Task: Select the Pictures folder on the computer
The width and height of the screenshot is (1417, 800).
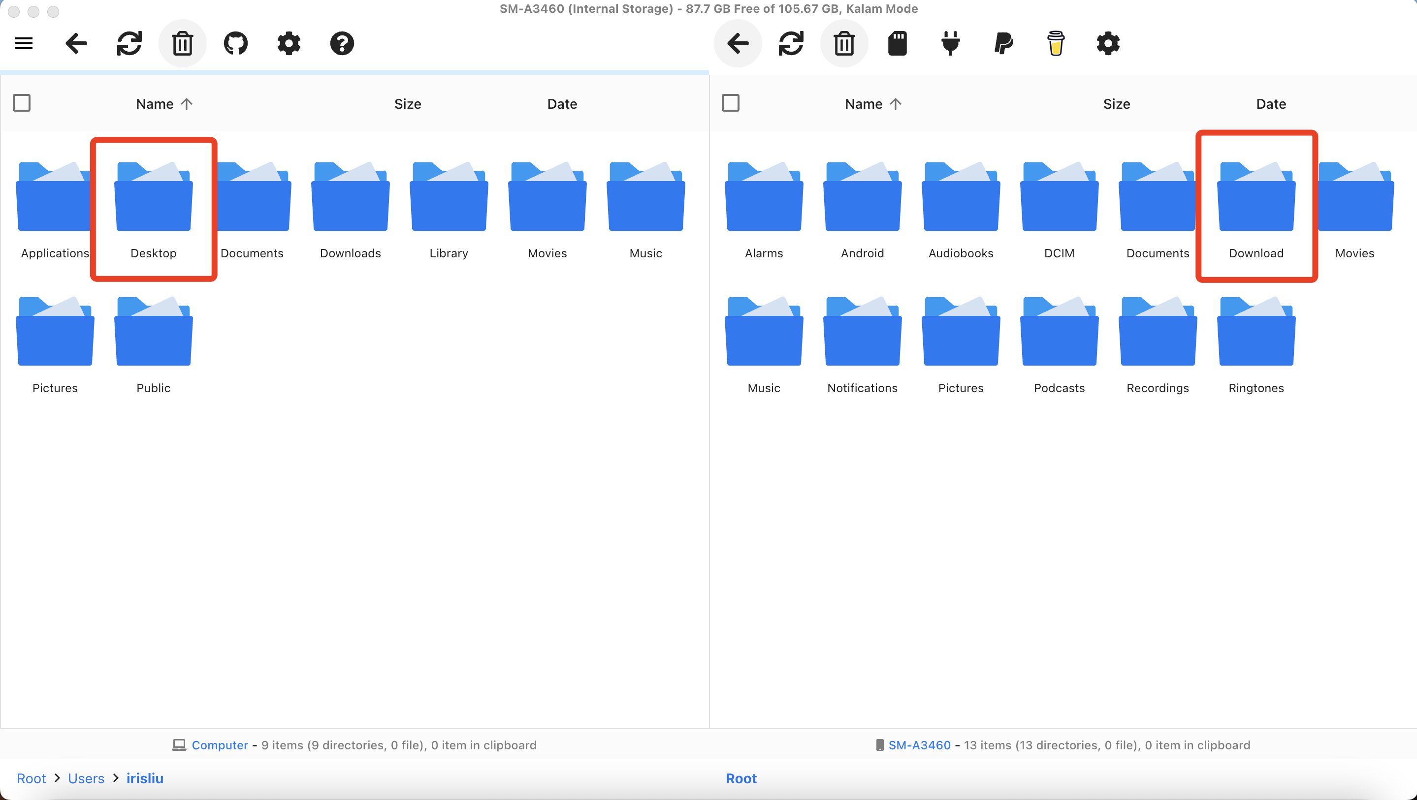Action: point(55,346)
